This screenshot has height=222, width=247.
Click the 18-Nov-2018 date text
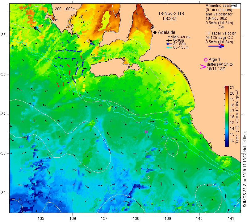click(x=171, y=14)
